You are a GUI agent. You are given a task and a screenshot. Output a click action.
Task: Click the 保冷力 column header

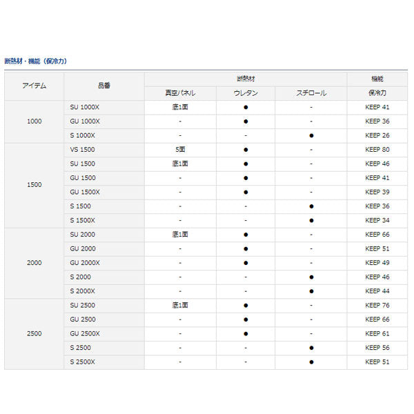click(x=377, y=93)
